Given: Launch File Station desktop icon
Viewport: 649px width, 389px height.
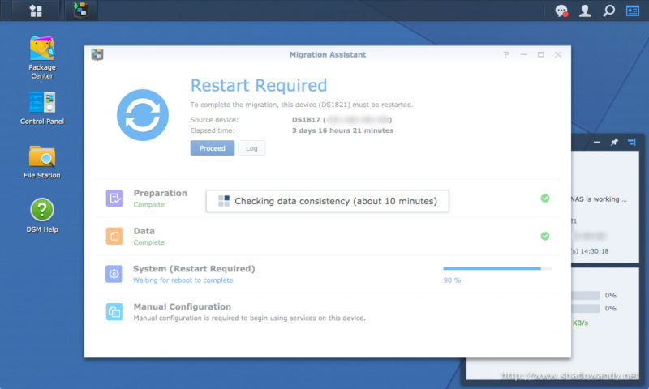Looking at the screenshot, I should tap(42, 162).
